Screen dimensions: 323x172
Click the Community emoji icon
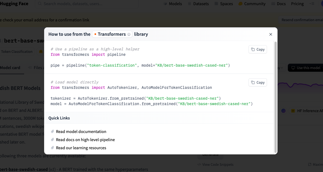240,4
